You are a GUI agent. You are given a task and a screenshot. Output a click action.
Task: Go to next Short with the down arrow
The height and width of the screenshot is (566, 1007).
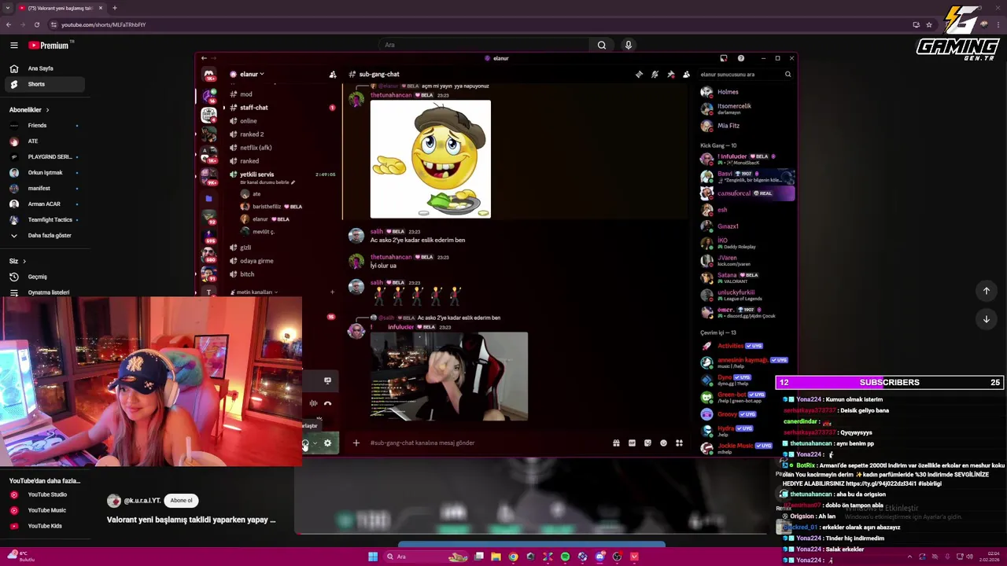pos(986,319)
